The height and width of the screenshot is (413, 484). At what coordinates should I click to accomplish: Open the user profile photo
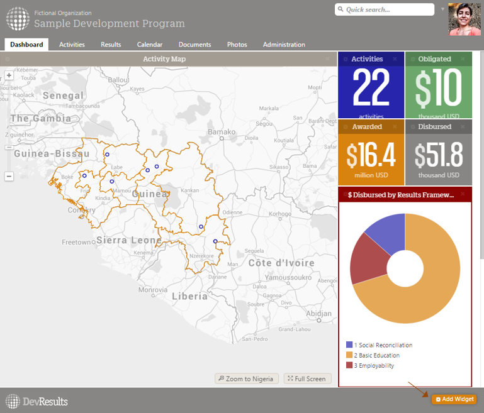coord(464,19)
